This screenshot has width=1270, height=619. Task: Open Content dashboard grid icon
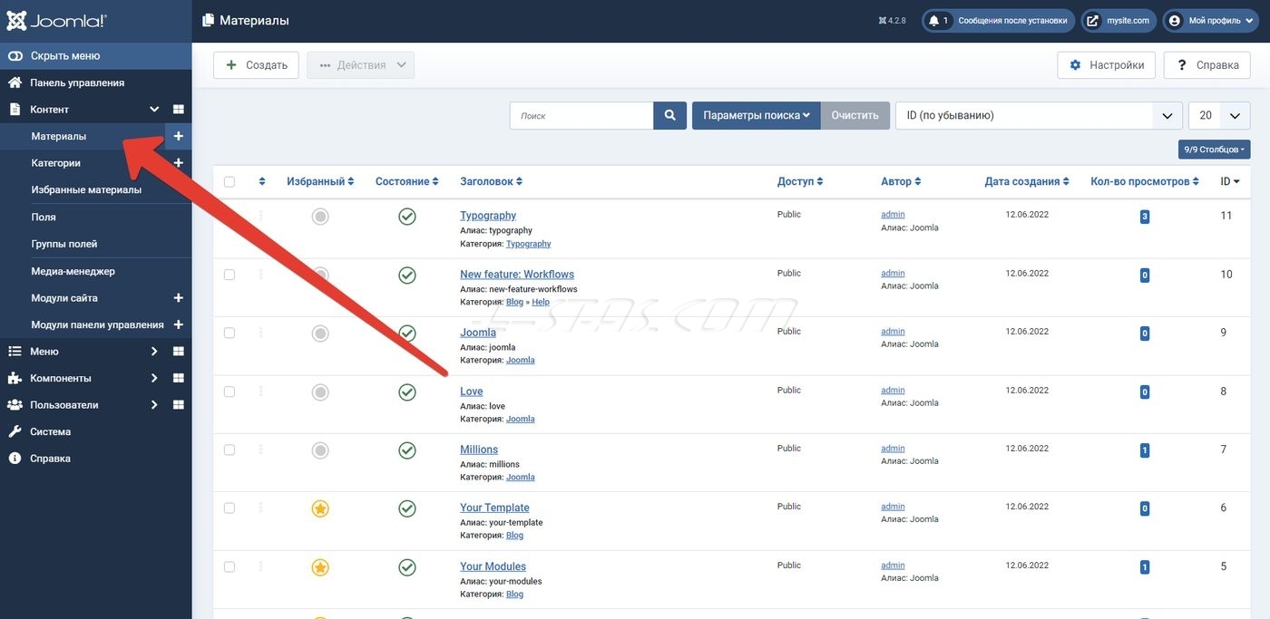pyautogui.click(x=179, y=110)
